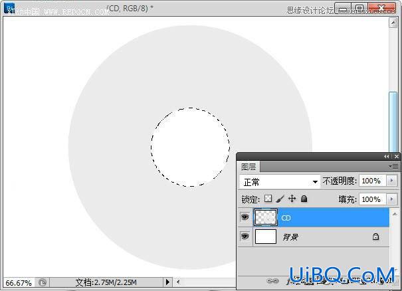Open the Layers panel options menu
402x291 pixels.
pyautogui.click(x=394, y=167)
